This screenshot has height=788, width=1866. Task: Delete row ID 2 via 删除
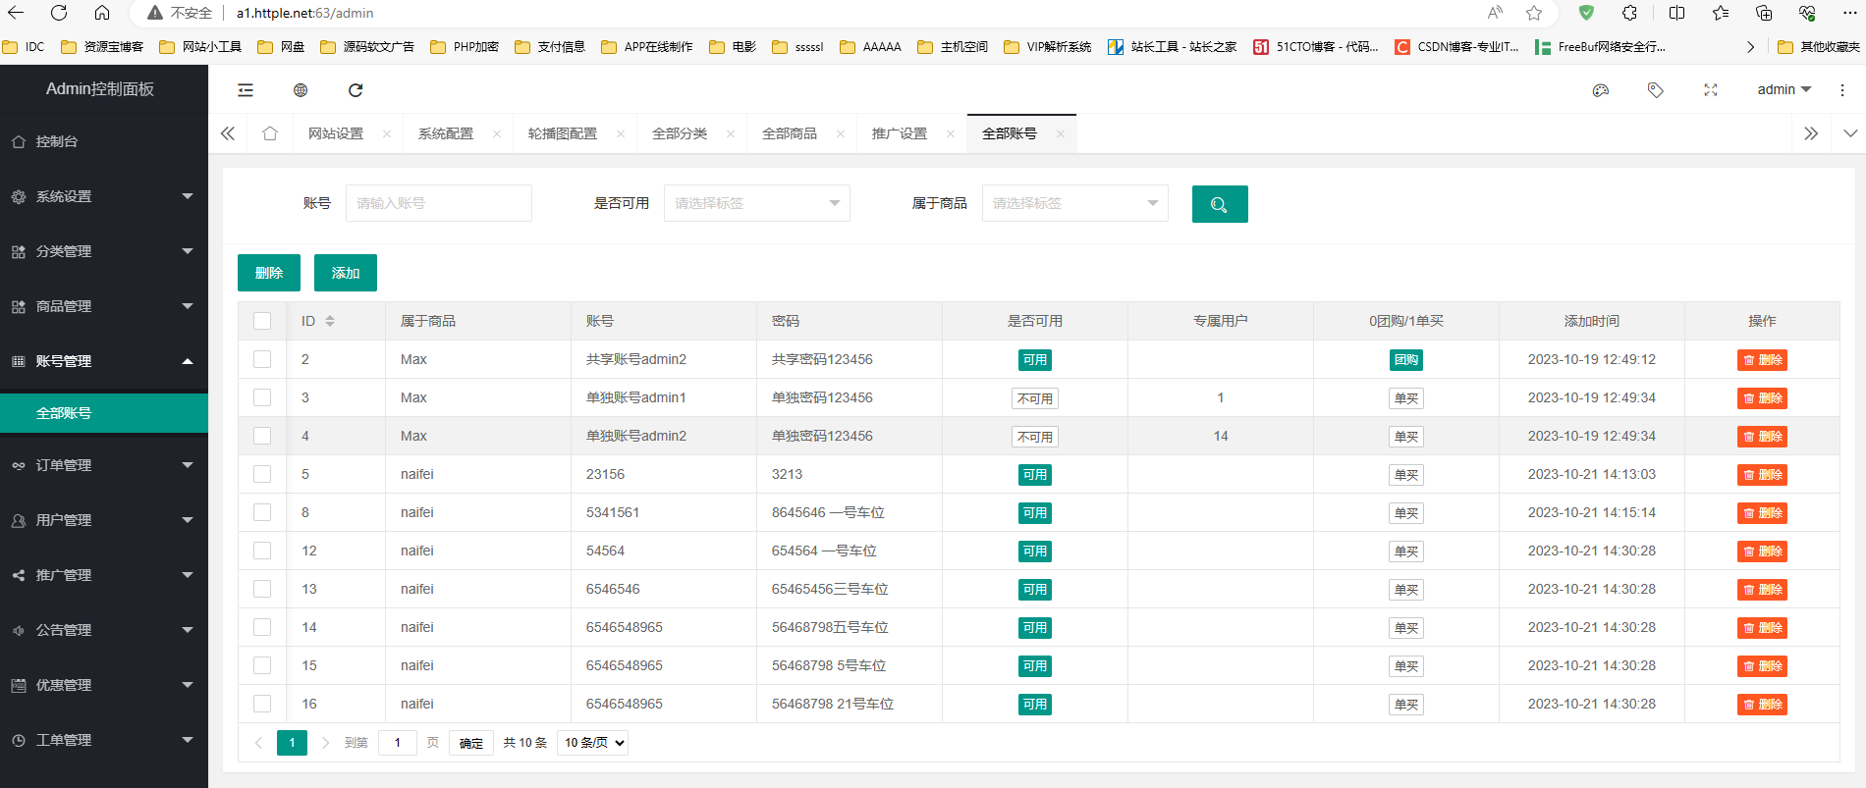(x=1762, y=360)
